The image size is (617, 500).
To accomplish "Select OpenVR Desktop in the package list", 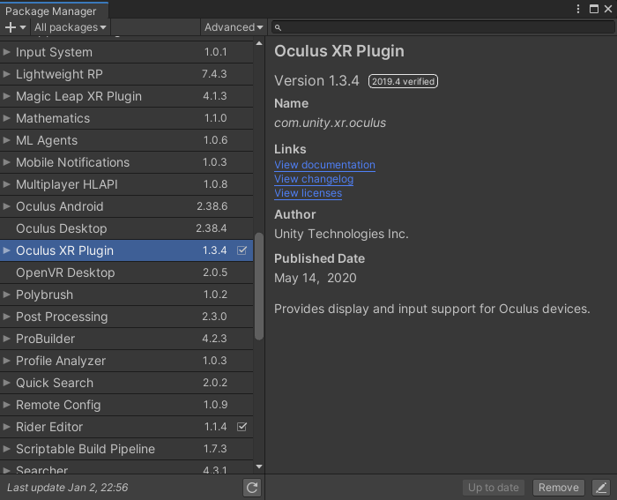I will click(65, 272).
